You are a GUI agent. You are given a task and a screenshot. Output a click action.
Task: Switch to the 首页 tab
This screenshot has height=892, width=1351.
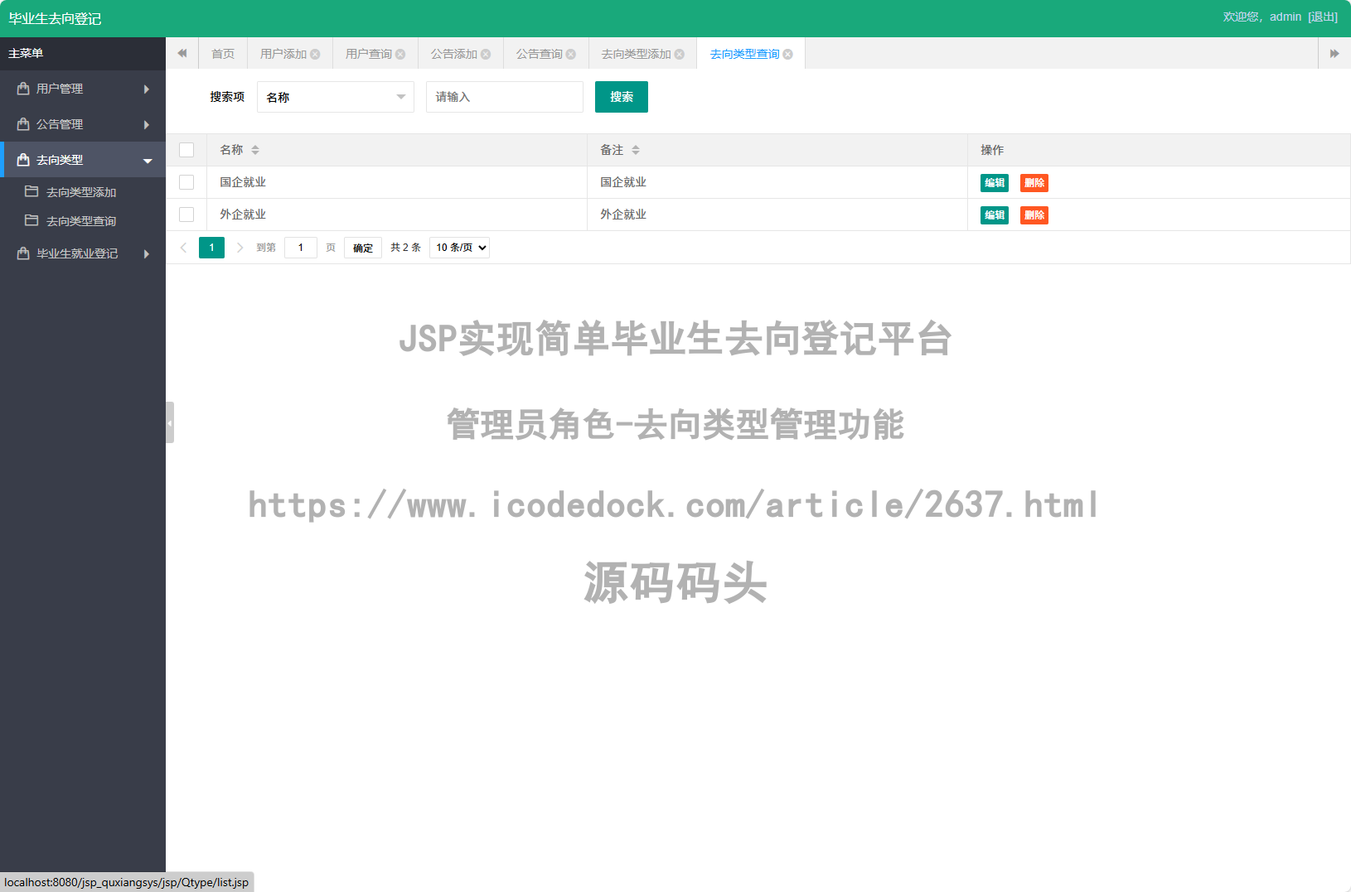tap(222, 53)
